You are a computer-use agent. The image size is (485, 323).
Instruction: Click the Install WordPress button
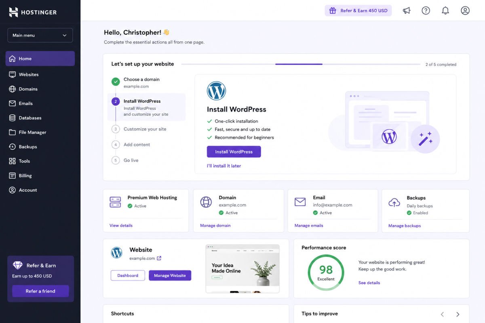point(234,152)
